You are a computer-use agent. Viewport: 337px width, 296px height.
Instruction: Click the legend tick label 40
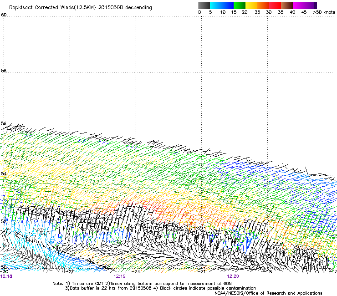(292, 12)
